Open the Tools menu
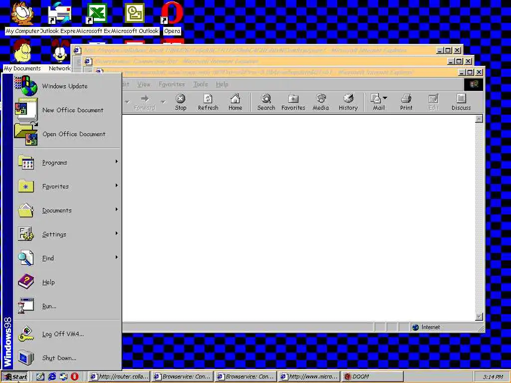 point(201,84)
